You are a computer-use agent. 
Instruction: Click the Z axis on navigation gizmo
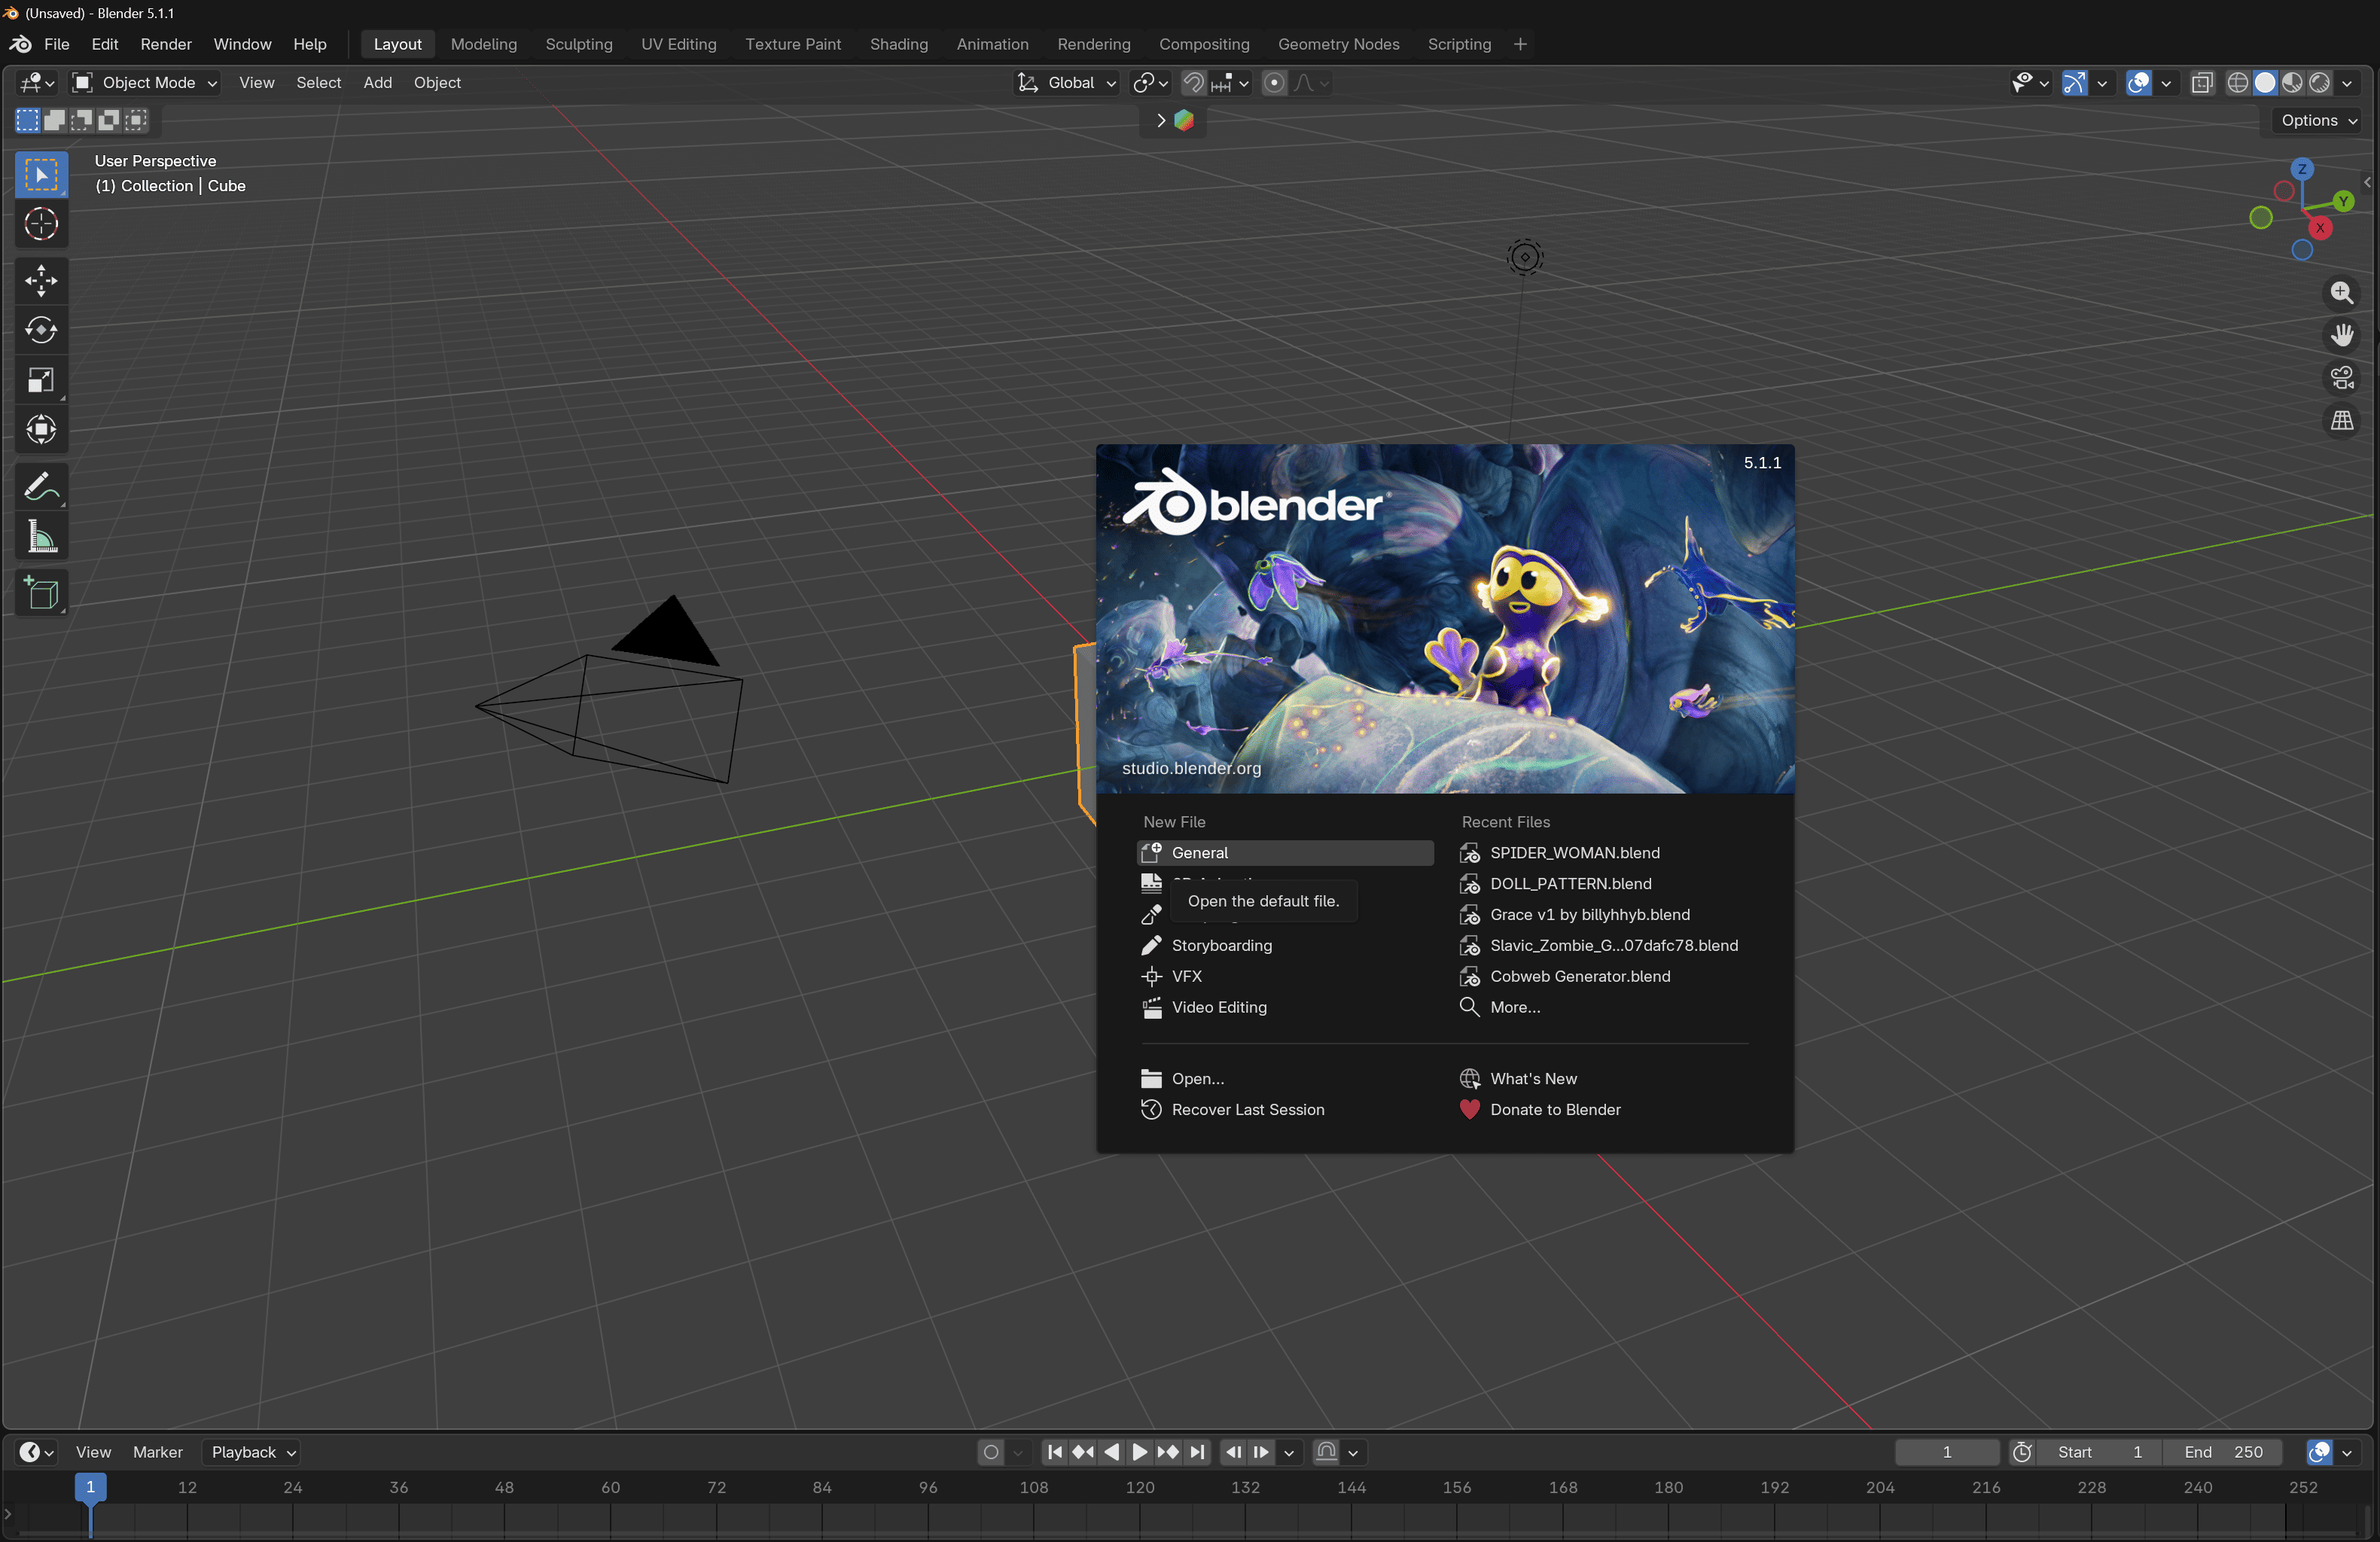(x=2301, y=169)
